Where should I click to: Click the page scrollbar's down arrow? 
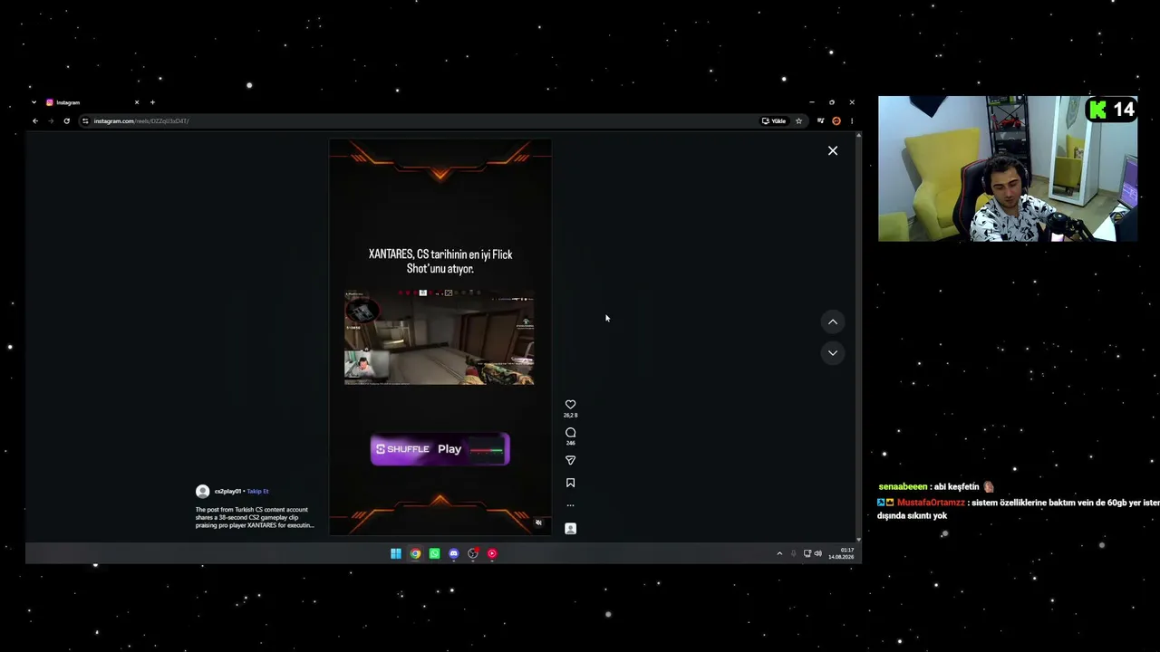(x=858, y=540)
